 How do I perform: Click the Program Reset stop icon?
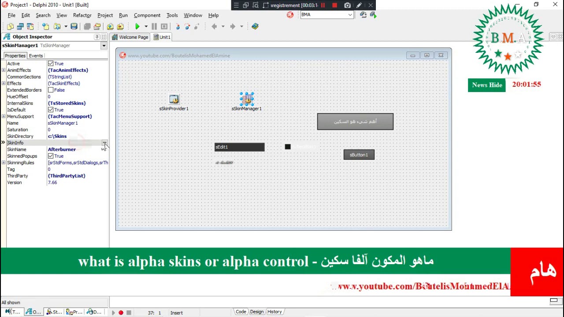(x=164, y=26)
